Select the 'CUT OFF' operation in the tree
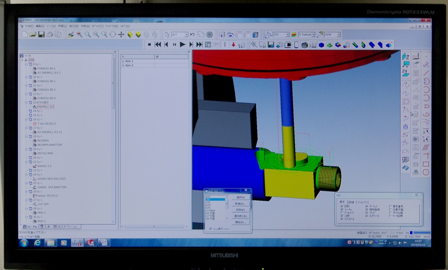This screenshot has width=448, height=270. [x=43, y=204]
